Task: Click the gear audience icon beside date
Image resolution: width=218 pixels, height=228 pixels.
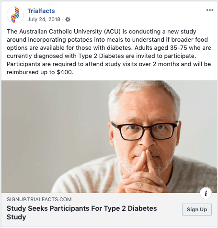Action: tap(68, 20)
